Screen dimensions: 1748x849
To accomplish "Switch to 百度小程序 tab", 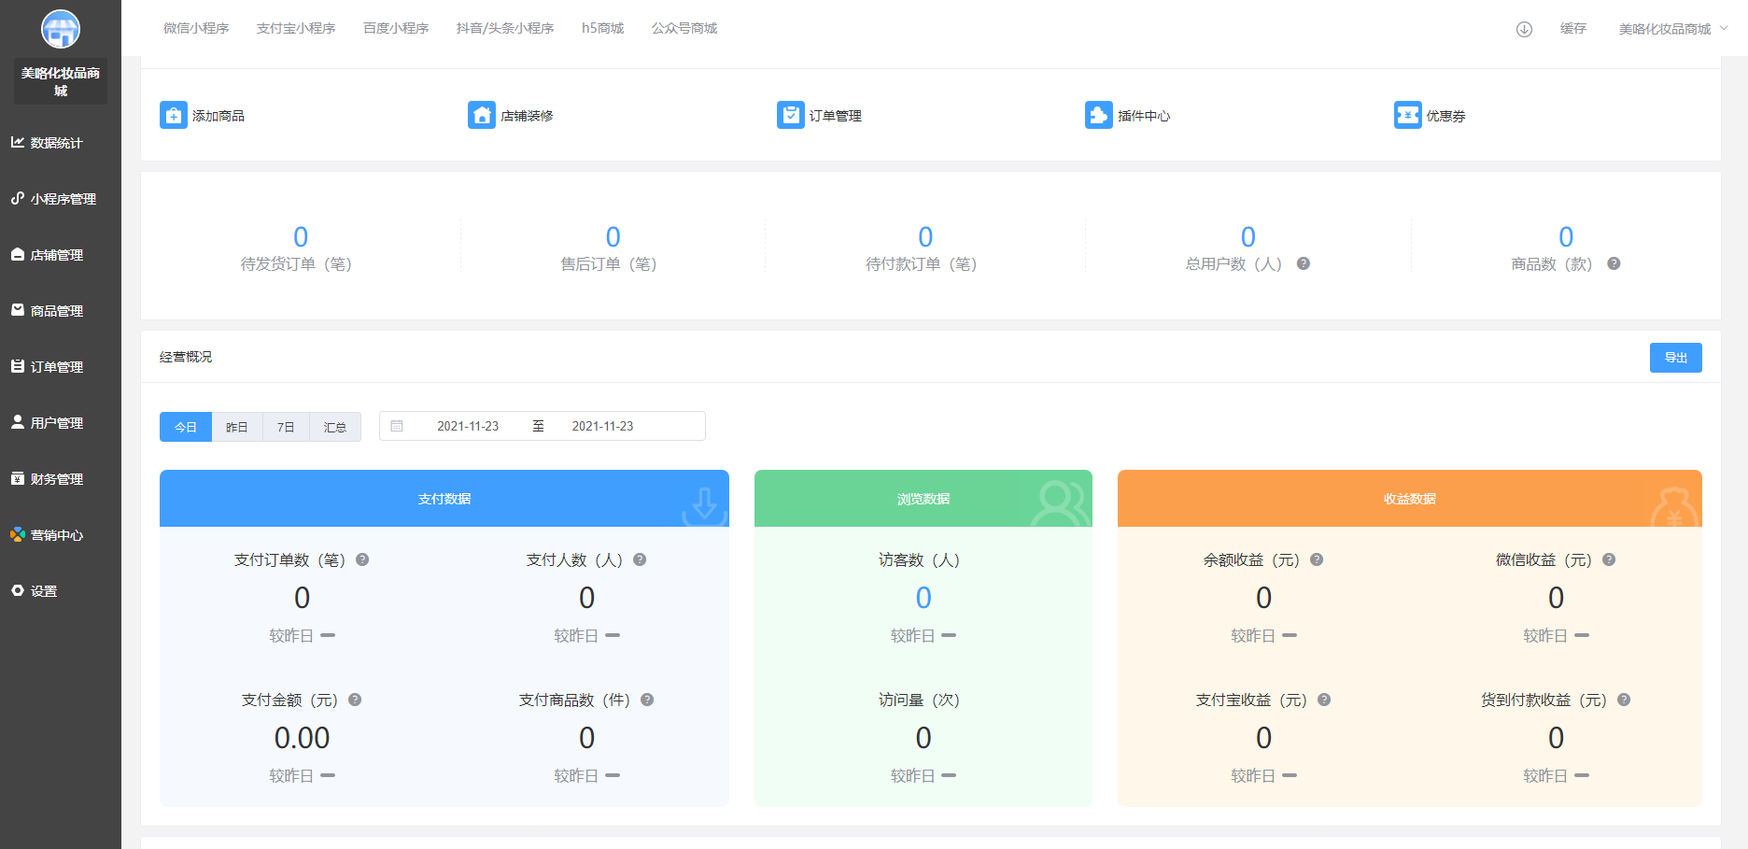I will coord(396,28).
